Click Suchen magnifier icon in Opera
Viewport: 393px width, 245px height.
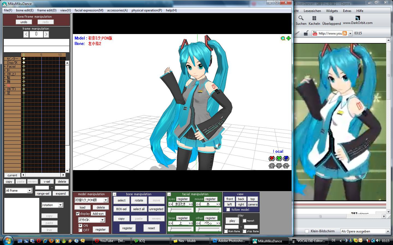point(301,18)
